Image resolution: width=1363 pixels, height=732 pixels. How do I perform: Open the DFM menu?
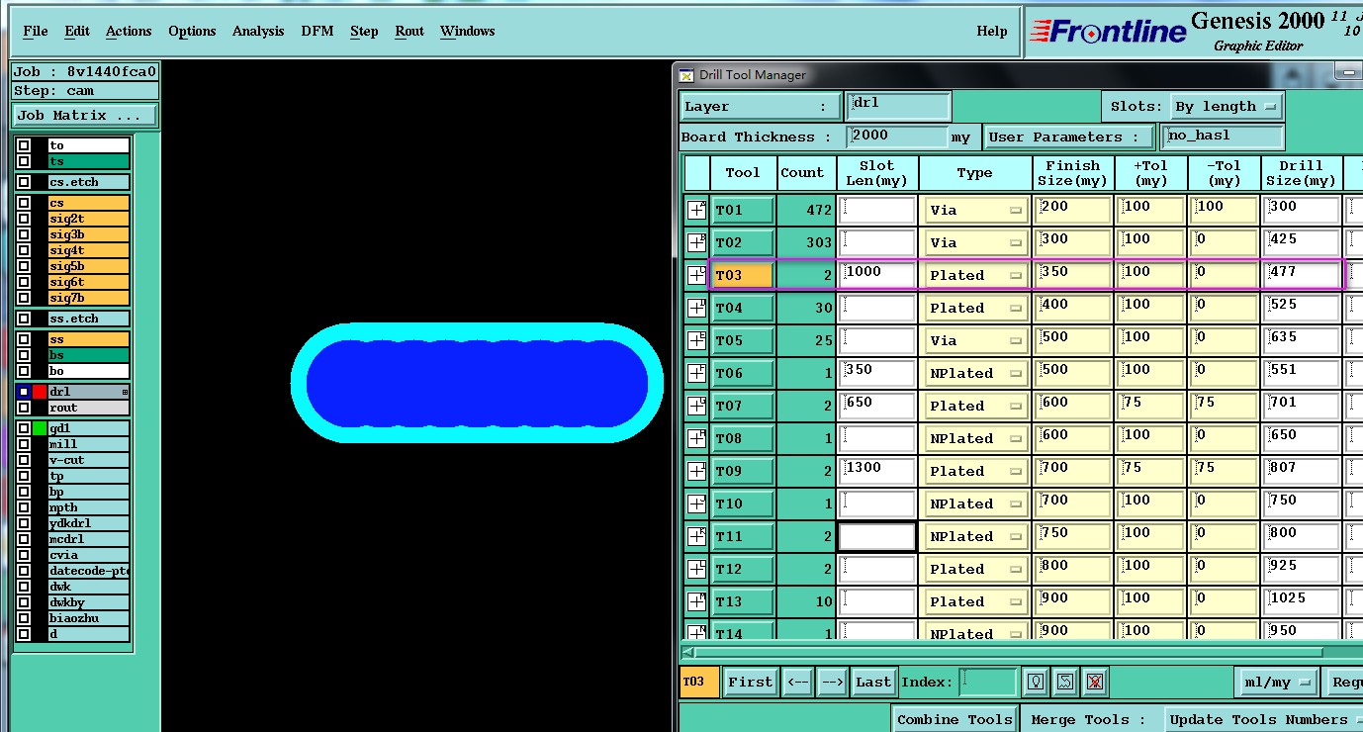click(x=318, y=31)
